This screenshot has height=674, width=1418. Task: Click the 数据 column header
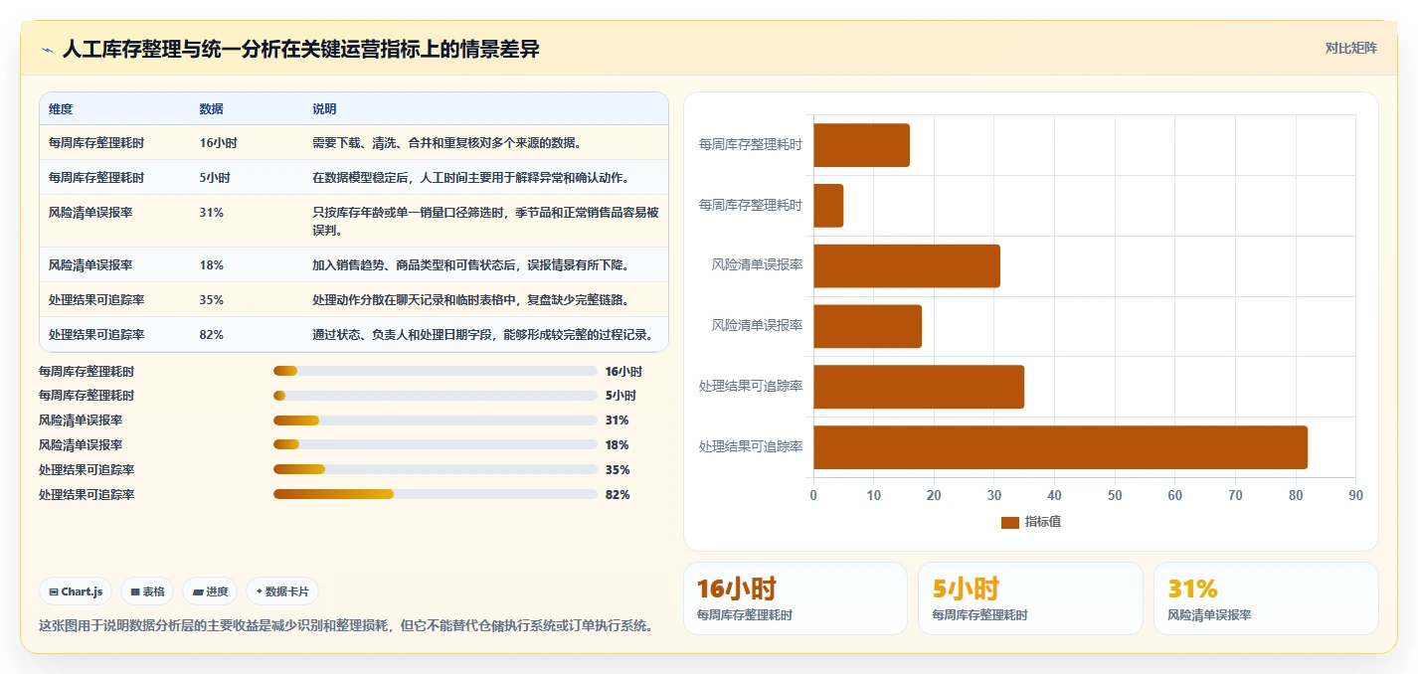(x=212, y=109)
